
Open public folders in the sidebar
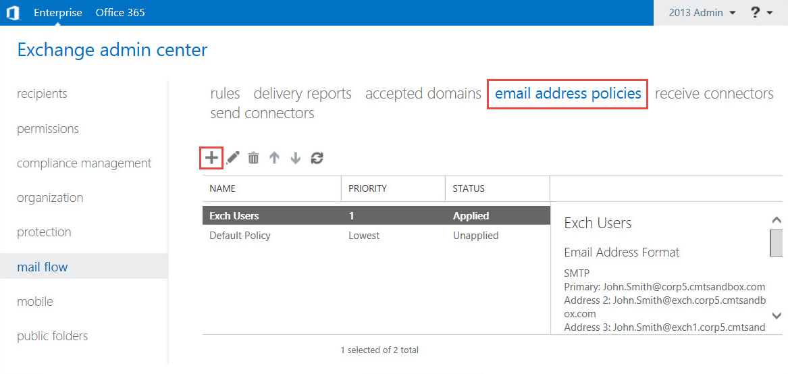[52, 336]
